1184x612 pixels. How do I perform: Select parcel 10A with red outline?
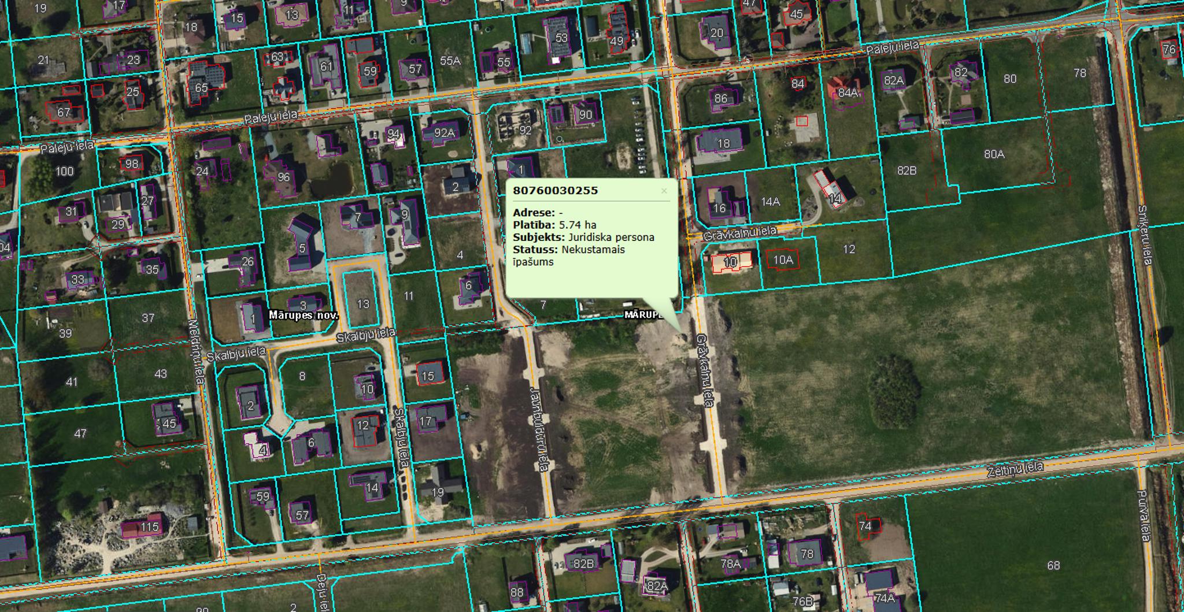point(783,260)
